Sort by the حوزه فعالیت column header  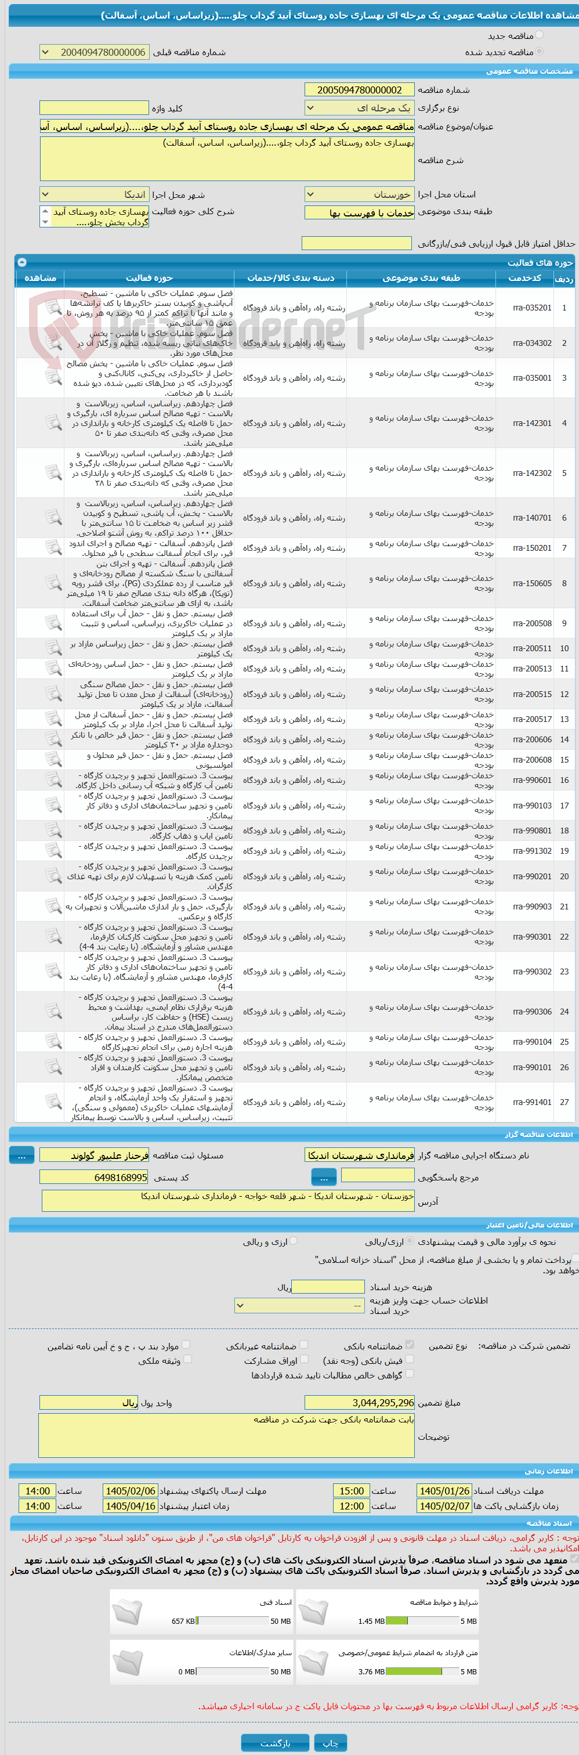pyautogui.click(x=149, y=278)
